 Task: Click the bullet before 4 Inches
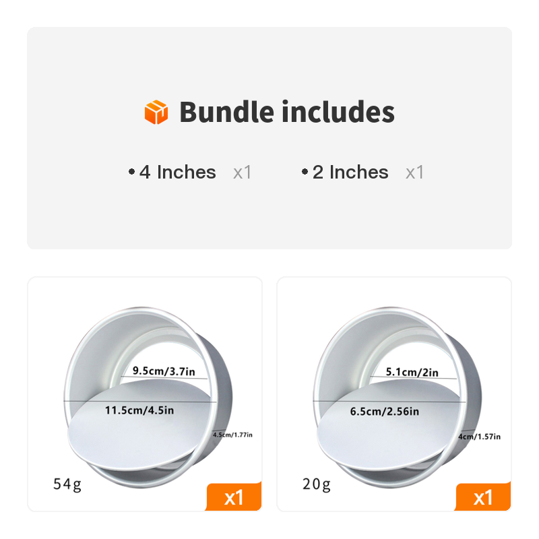click(131, 172)
